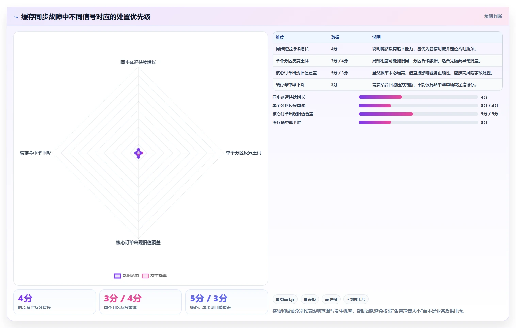Click the 核心订单出现旧值覆盖 radar axis label
The height and width of the screenshot is (328, 516).
pyautogui.click(x=138, y=243)
